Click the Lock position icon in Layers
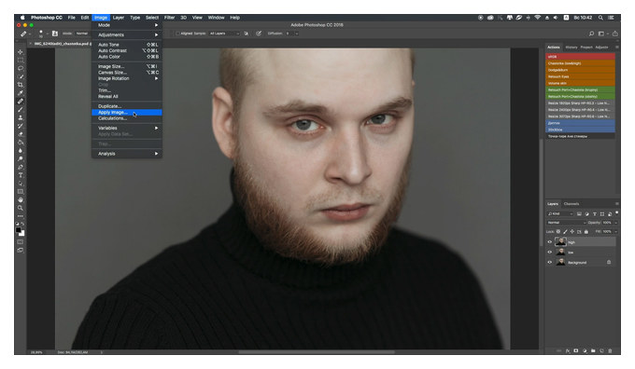The image size is (635, 369). click(571, 232)
